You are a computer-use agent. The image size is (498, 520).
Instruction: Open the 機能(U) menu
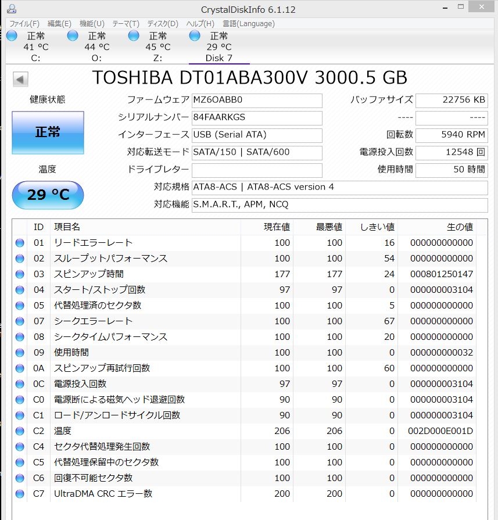[x=92, y=24]
